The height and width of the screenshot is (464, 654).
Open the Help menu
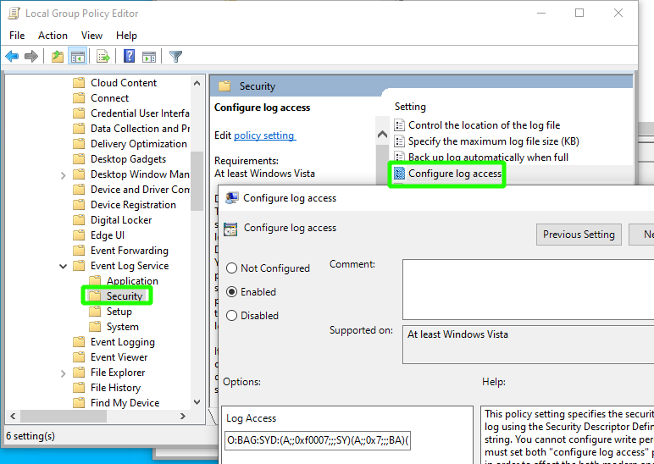point(126,36)
